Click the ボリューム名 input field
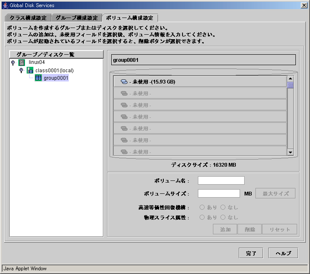 click(221, 180)
